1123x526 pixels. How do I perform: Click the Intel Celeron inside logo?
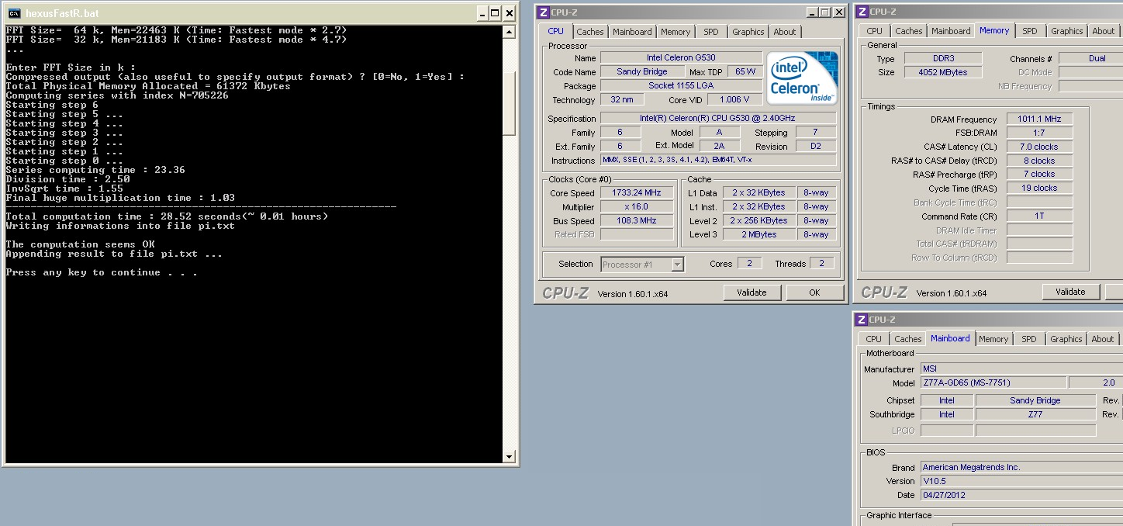802,78
